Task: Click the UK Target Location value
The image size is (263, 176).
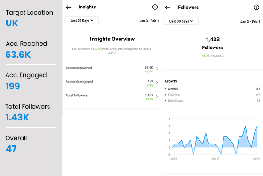Action: [12, 23]
